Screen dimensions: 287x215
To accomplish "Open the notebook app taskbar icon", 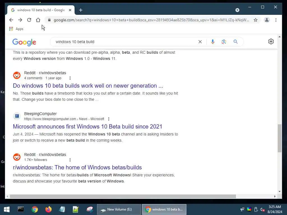I will coord(62,209).
